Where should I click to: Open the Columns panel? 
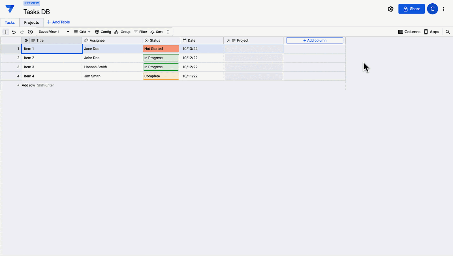pos(409,32)
